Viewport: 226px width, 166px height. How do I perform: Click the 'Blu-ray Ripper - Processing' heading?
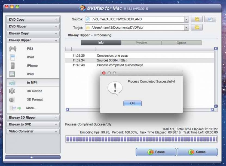[90, 35]
